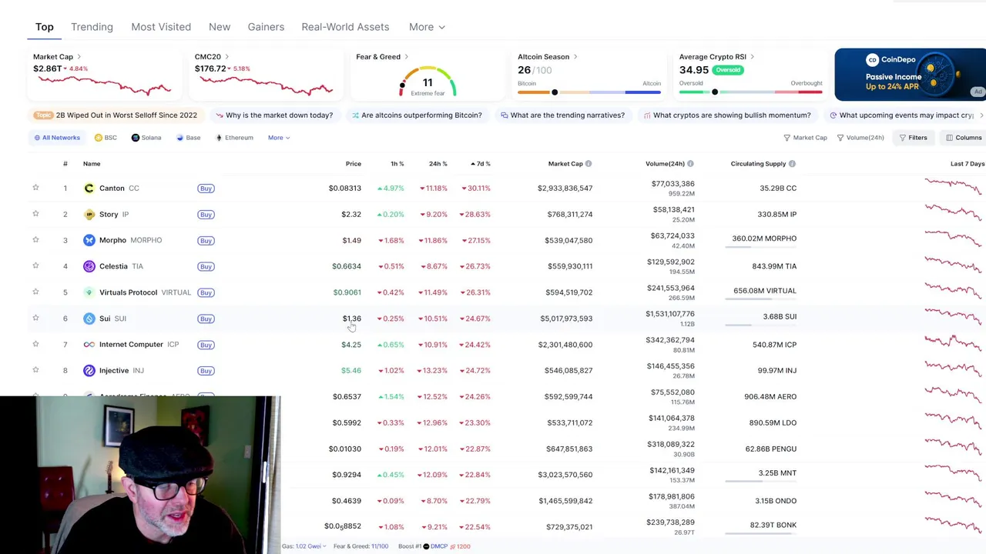
Task: Click the Sui price $1.36
Action: point(351,319)
